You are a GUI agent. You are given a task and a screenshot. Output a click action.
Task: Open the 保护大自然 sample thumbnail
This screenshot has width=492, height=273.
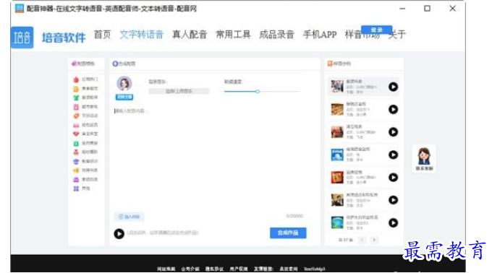(x=337, y=222)
